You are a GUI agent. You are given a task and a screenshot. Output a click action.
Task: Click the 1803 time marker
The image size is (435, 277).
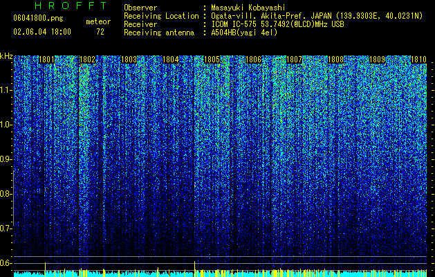tap(129, 60)
